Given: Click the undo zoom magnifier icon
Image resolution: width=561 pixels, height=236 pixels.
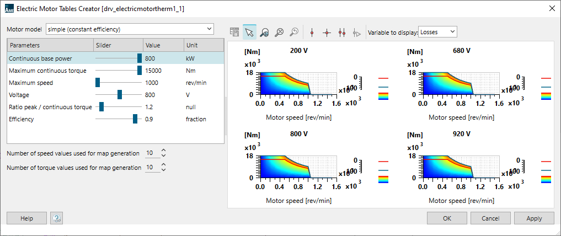Looking at the screenshot, I should point(294,33).
